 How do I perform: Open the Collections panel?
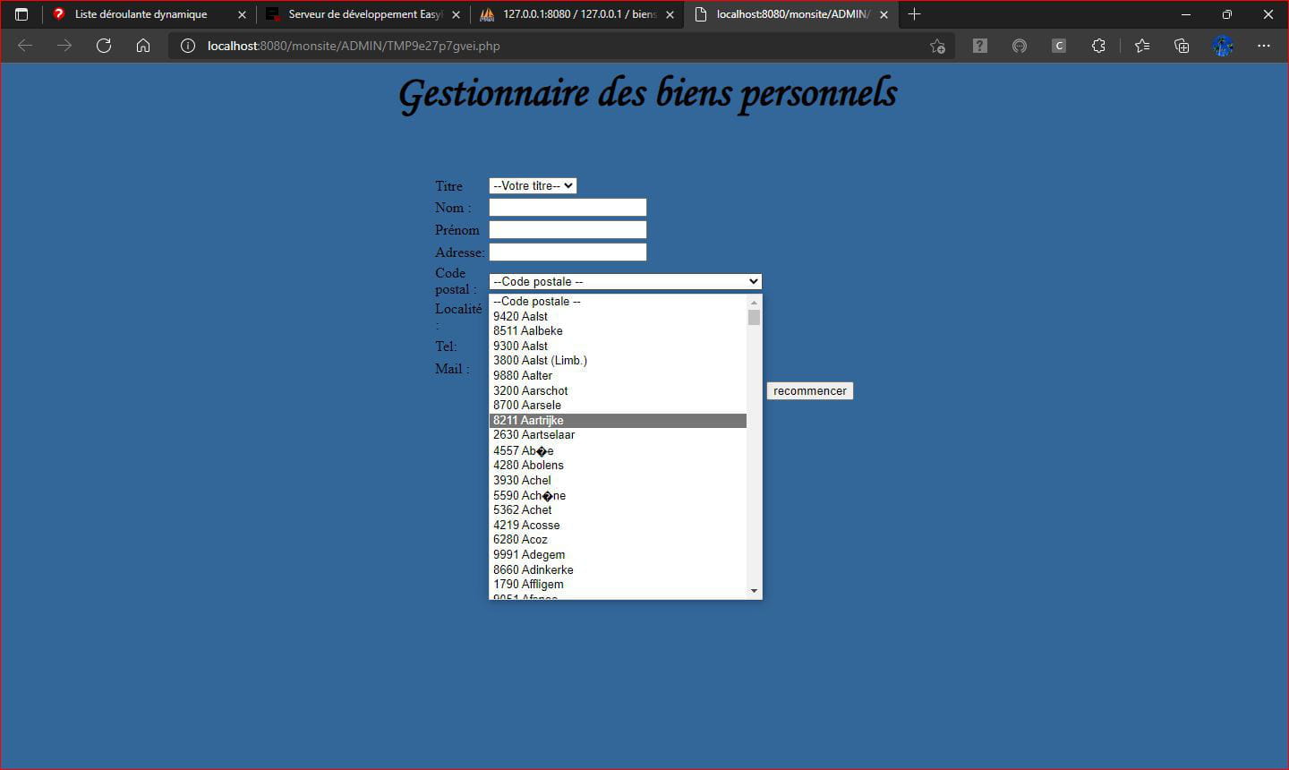[1182, 46]
